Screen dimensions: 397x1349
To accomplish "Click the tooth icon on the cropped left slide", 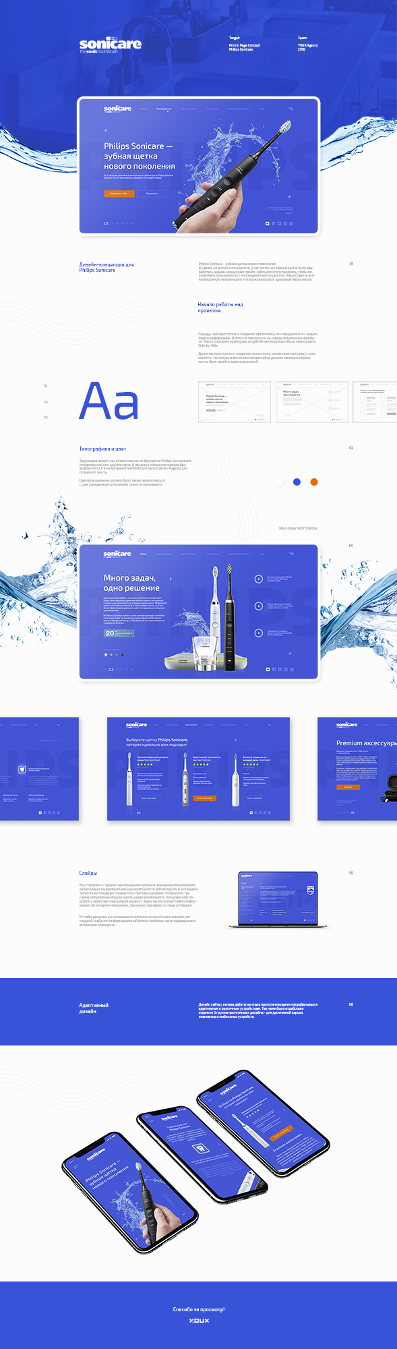I will [22, 769].
